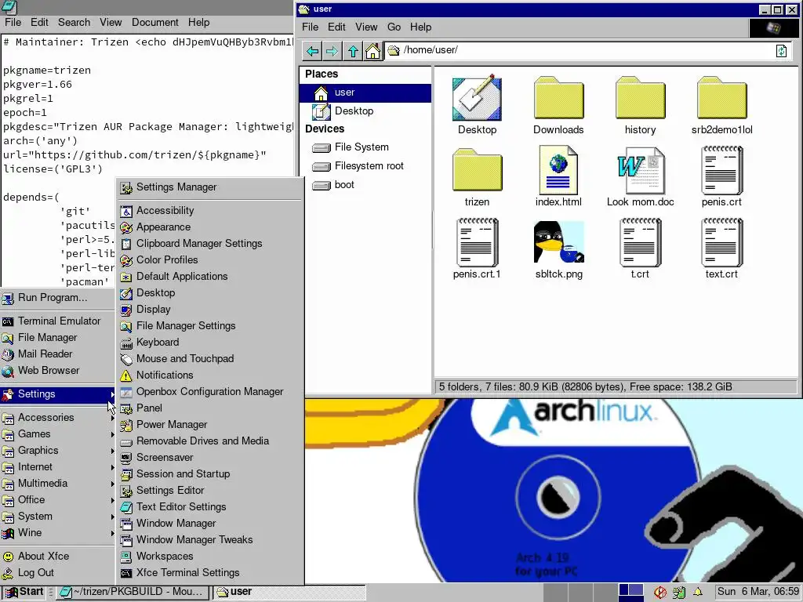
Task: Select the Desktop folder icon in file view
Action: click(477, 106)
